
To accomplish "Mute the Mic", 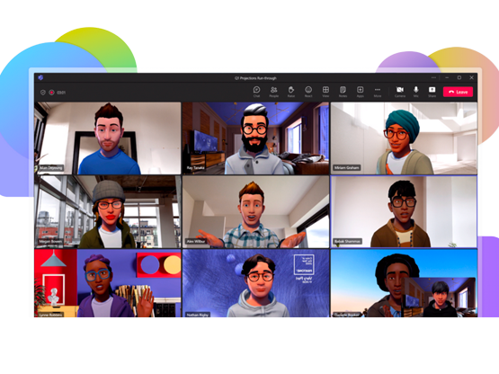I will (x=416, y=92).
